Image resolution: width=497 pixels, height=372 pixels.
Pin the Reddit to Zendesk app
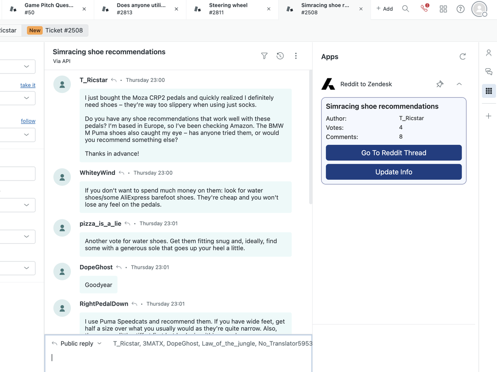click(440, 84)
